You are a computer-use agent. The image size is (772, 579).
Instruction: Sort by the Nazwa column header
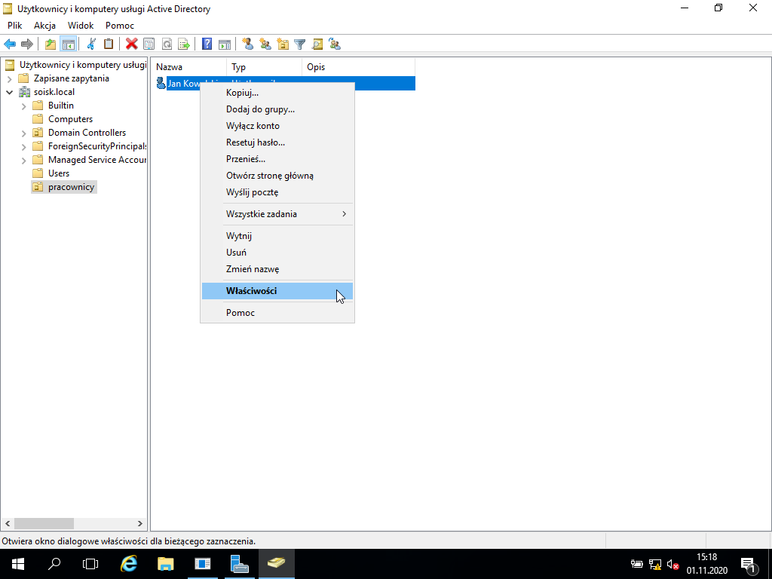pyautogui.click(x=188, y=67)
